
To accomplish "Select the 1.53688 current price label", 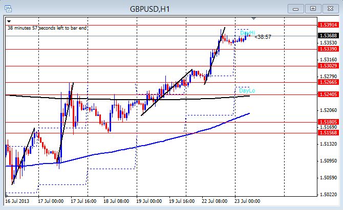I will pos(328,36).
